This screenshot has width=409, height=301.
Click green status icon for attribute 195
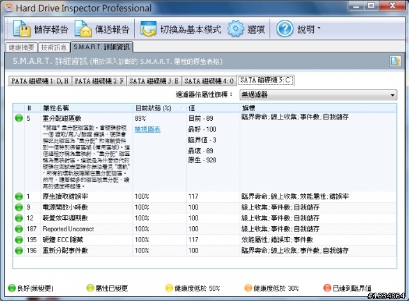19,240
